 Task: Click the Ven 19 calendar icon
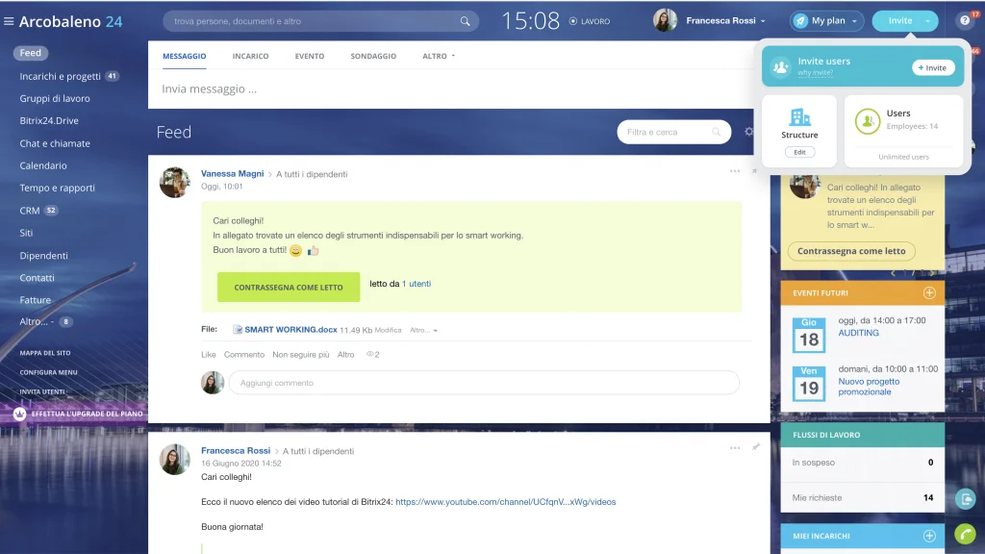click(x=808, y=383)
